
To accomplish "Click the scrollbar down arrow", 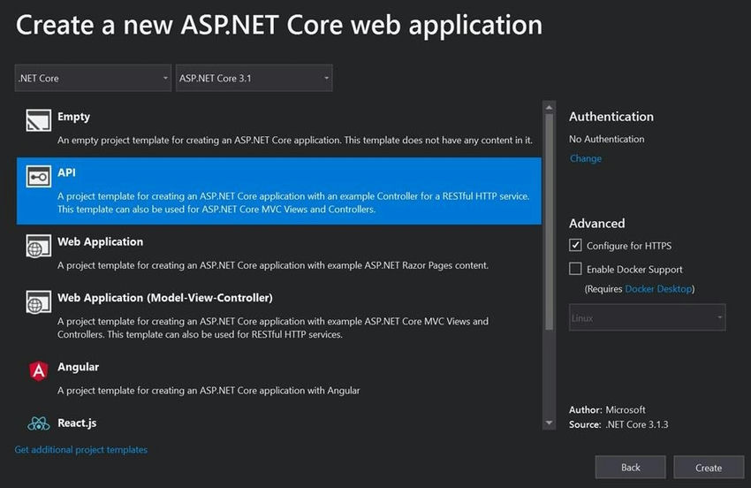I will (x=549, y=423).
